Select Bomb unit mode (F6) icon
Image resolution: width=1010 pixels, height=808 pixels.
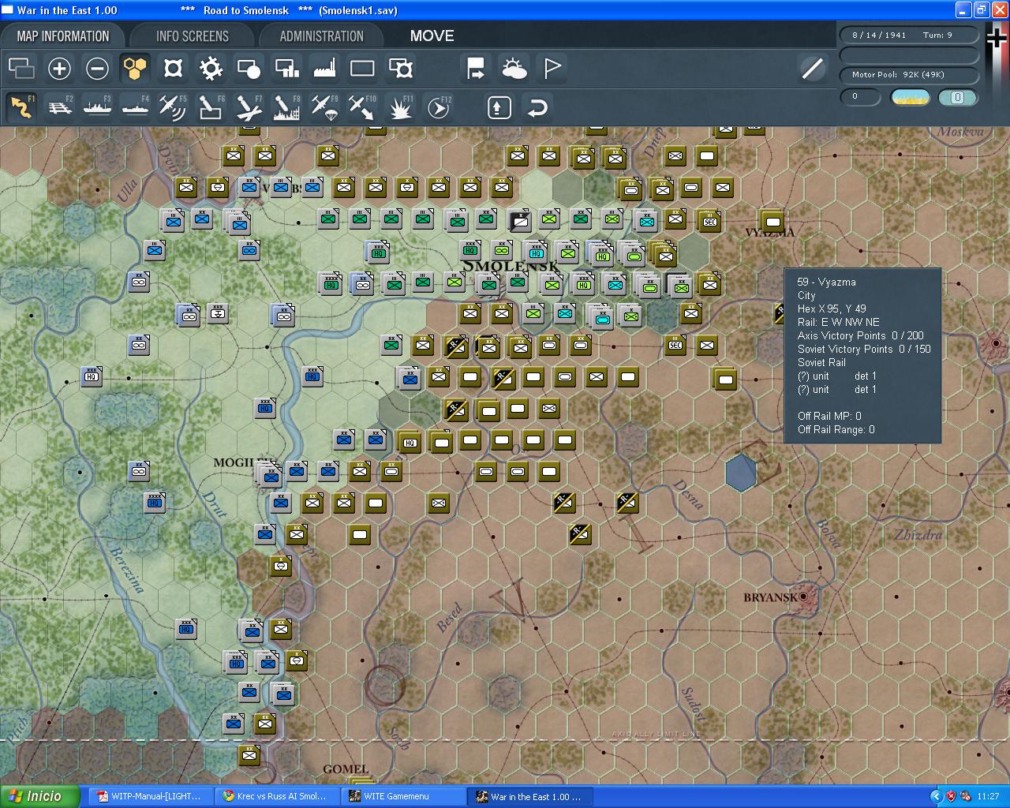pyautogui.click(x=211, y=107)
